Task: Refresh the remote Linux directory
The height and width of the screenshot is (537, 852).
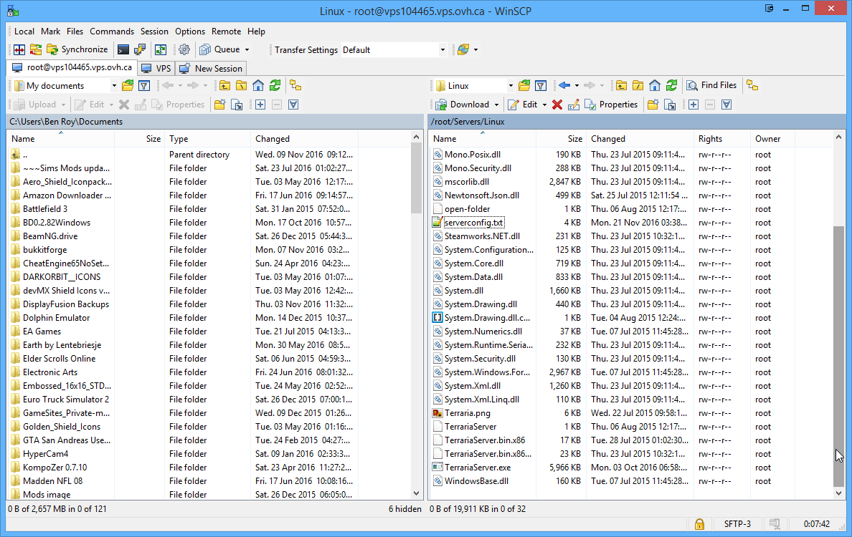Action: (x=671, y=85)
